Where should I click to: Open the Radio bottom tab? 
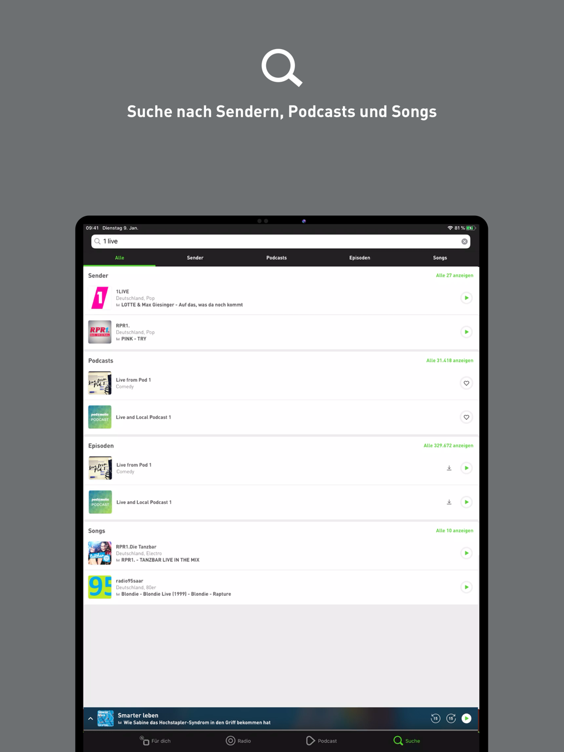pyautogui.click(x=239, y=741)
